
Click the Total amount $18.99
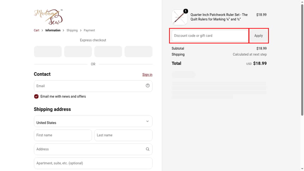[x=260, y=63]
